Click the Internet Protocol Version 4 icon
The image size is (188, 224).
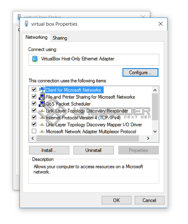pos(42,118)
